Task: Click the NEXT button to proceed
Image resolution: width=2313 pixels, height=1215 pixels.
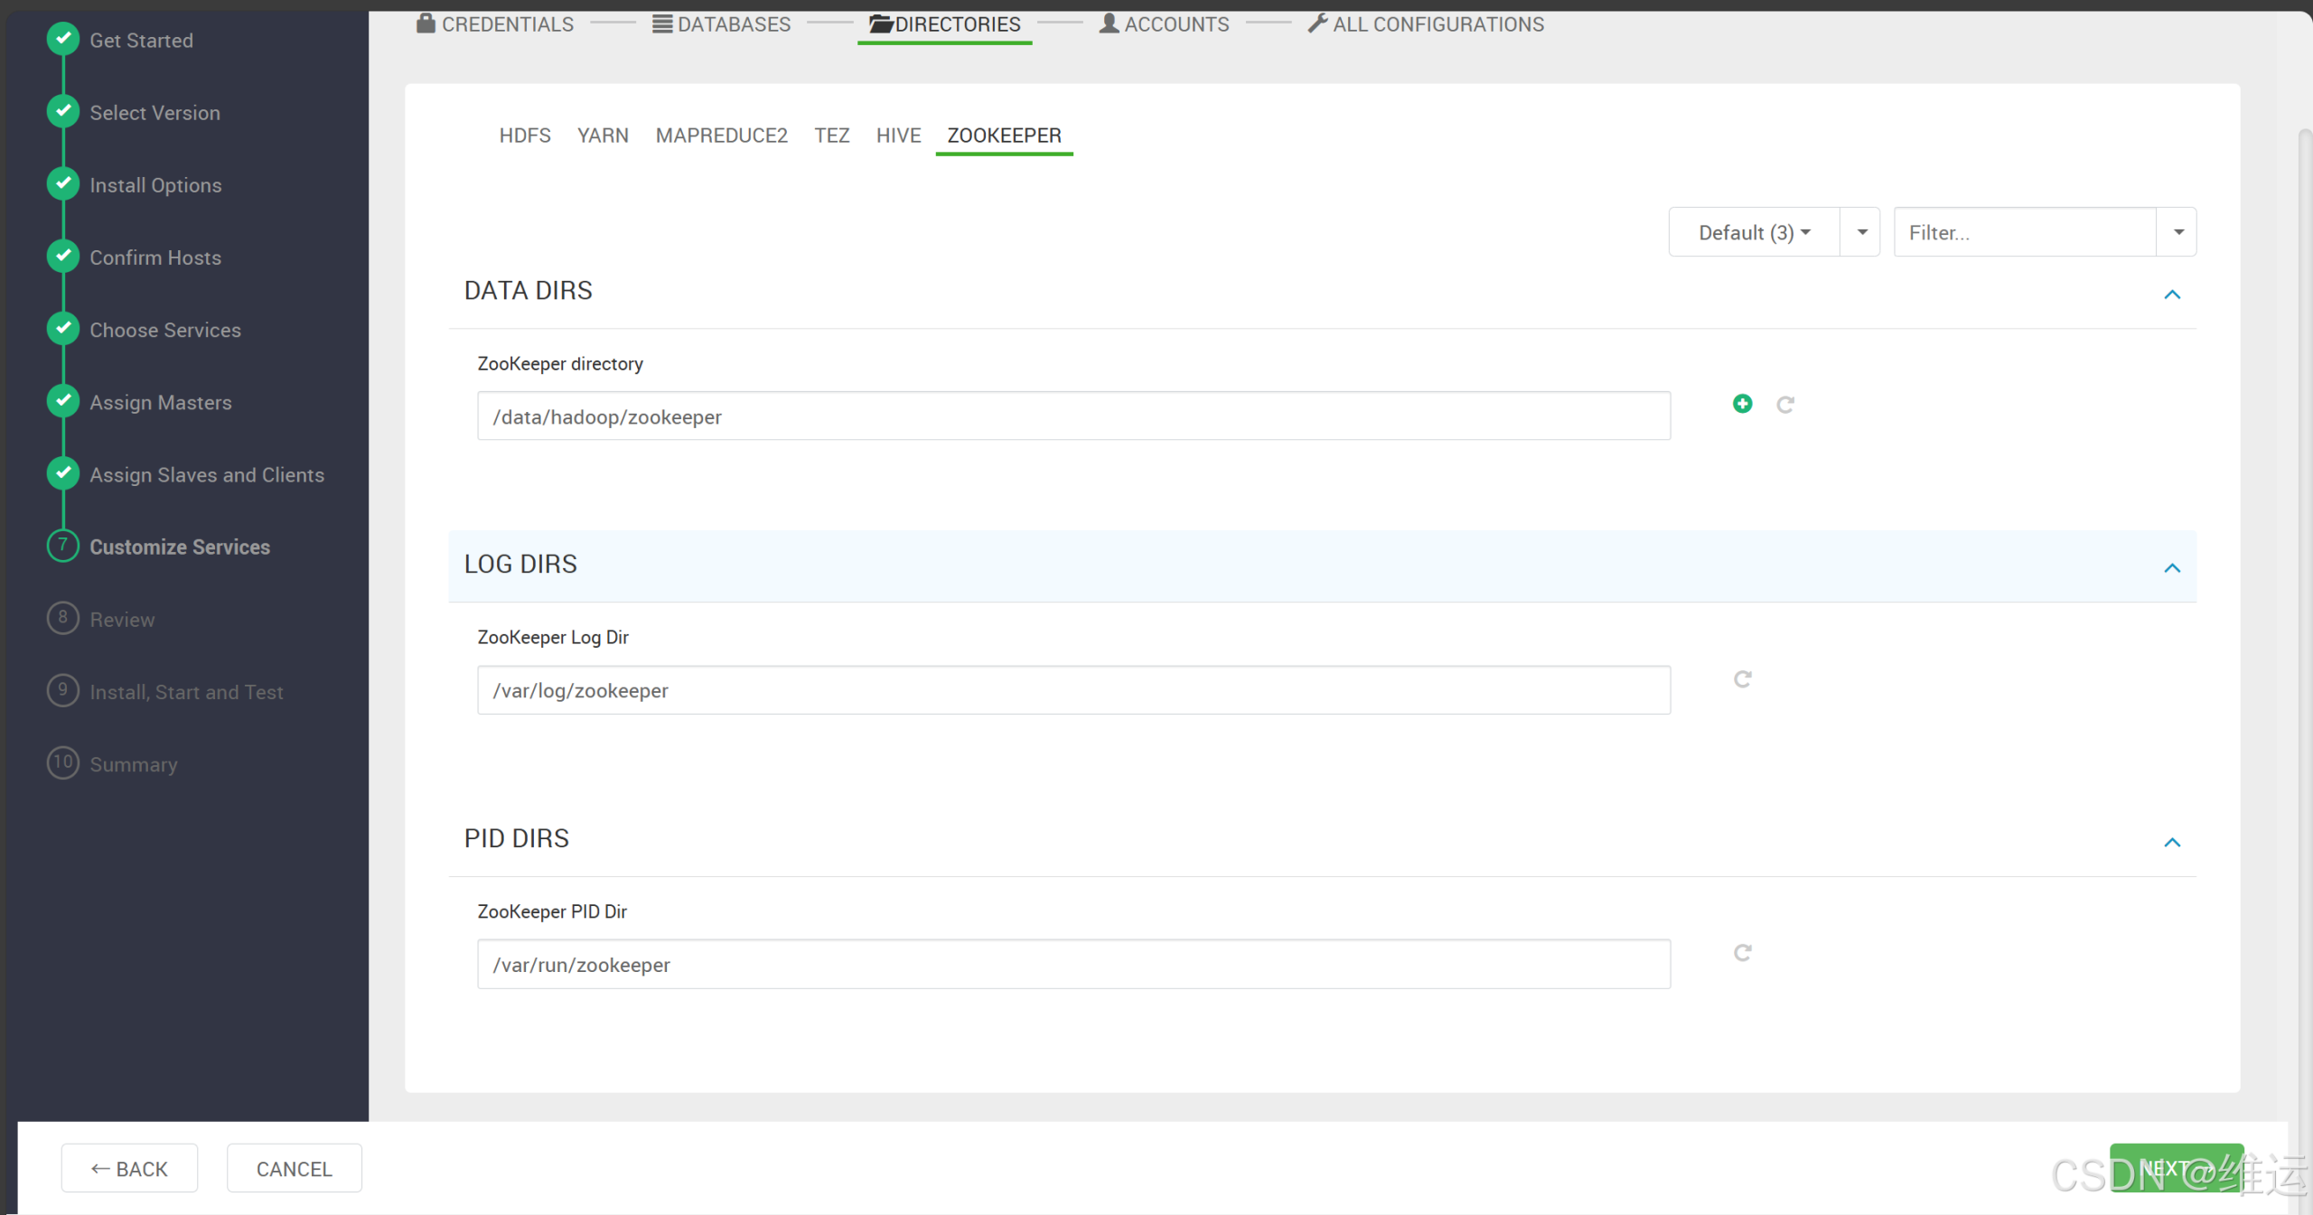Action: tap(2177, 1167)
